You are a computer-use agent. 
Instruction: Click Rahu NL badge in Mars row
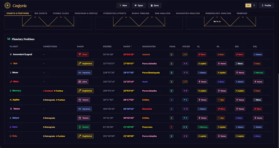[221, 82]
